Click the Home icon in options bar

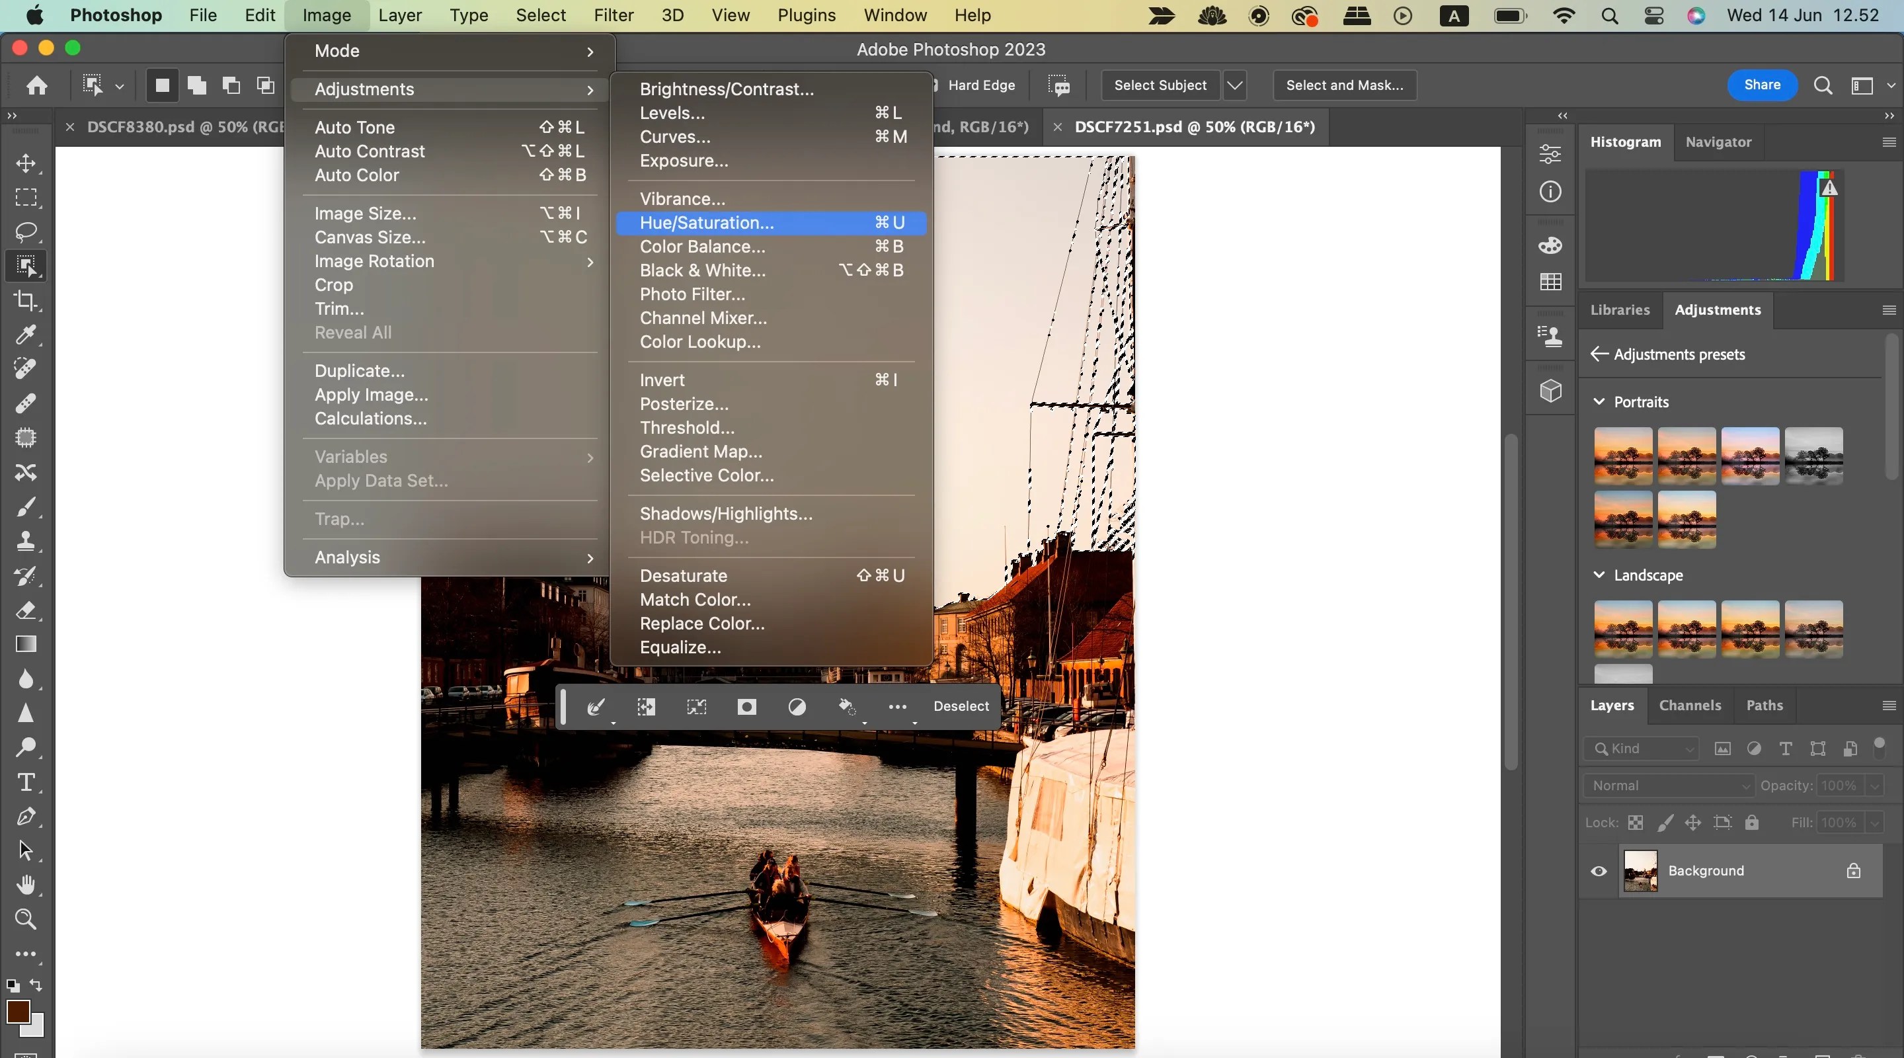(37, 86)
